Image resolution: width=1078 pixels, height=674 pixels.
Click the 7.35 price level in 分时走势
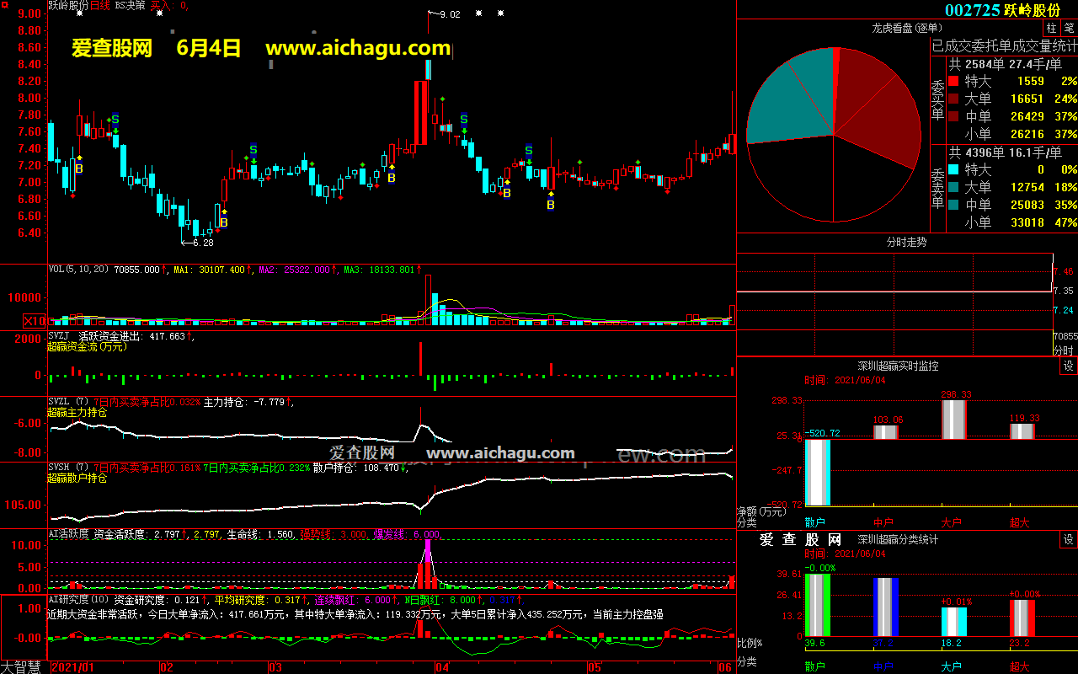(x=1063, y=291)
